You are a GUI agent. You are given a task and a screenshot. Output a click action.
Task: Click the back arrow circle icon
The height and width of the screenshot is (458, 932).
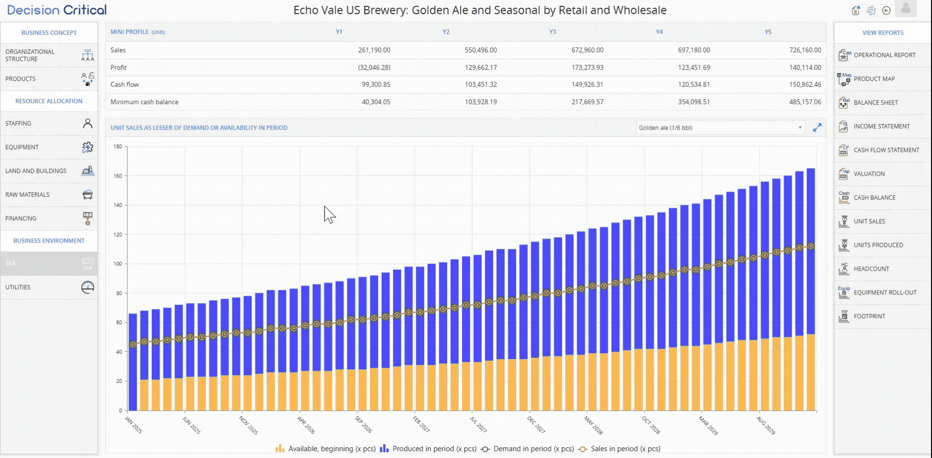(886, 11)
